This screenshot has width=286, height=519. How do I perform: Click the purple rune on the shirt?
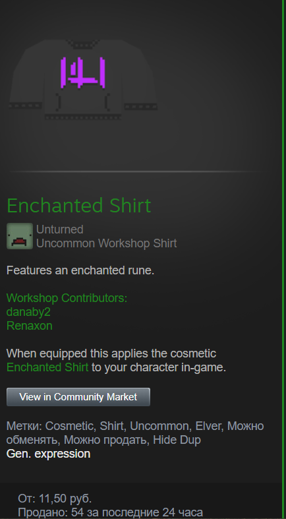pos(82,73)
